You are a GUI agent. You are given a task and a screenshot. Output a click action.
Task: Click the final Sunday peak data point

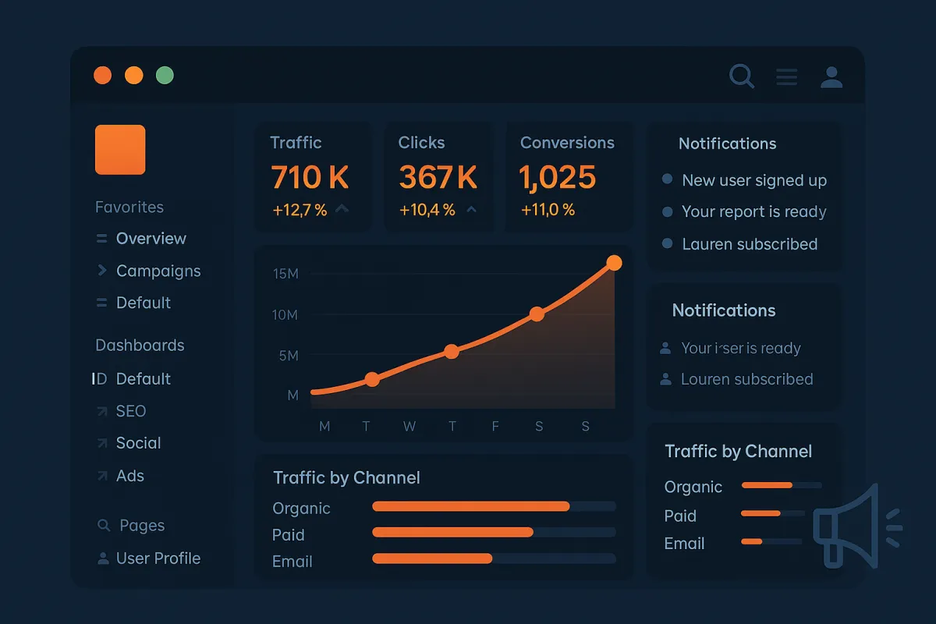(x=614, y=263)
